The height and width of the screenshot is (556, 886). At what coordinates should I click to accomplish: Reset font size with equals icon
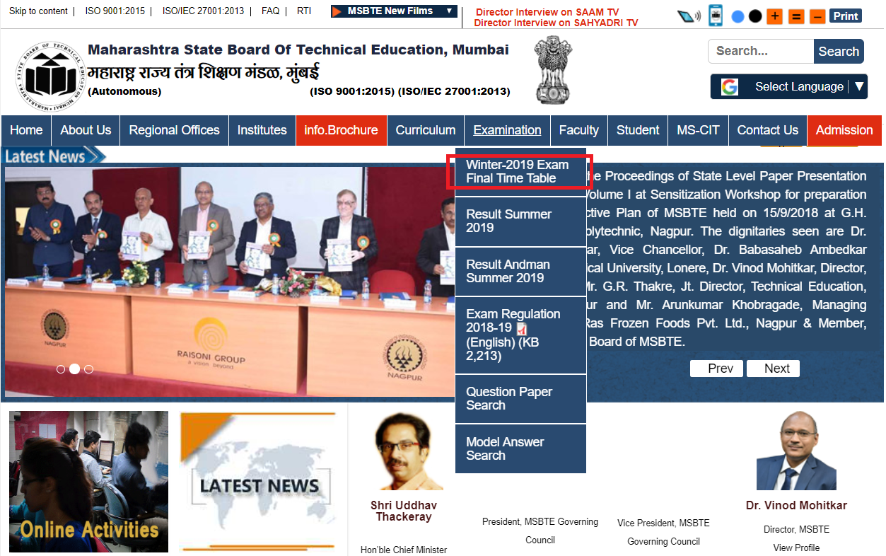click(x=796, y=16)
